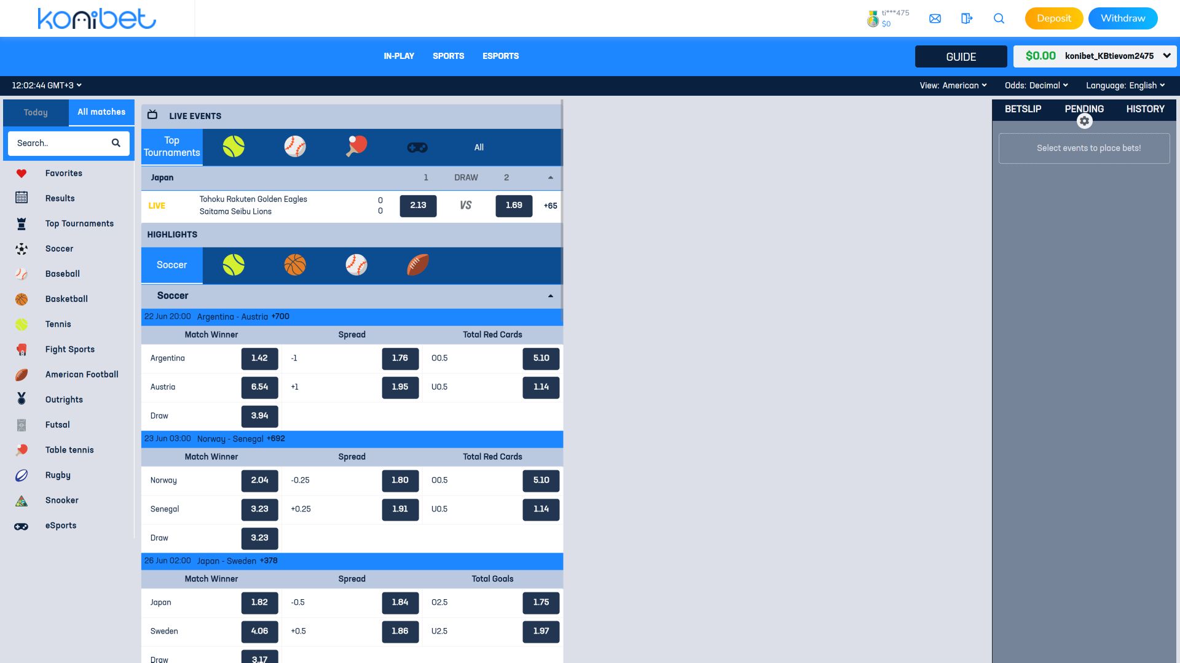This screenshot has width=1180, height=663.
Task: Collapse the Japan live section
Action: click(551, 178)
